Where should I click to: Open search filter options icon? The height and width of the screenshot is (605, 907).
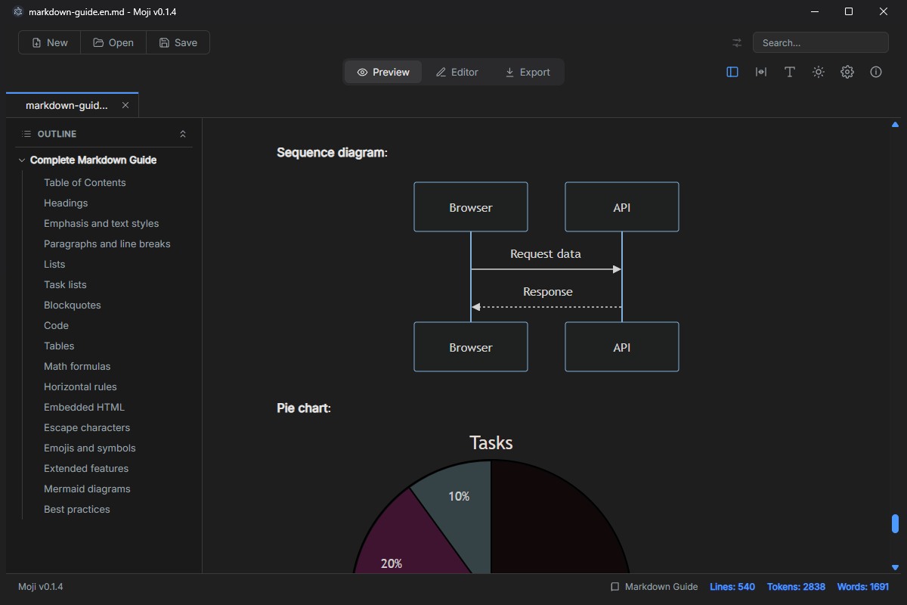click(737, 43)
